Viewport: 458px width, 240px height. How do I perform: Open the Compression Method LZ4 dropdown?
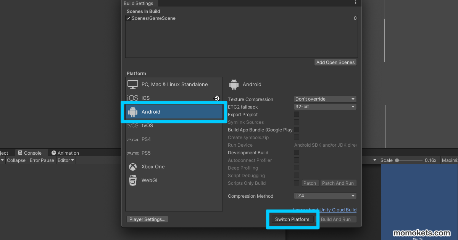click(x=324, y=196)
